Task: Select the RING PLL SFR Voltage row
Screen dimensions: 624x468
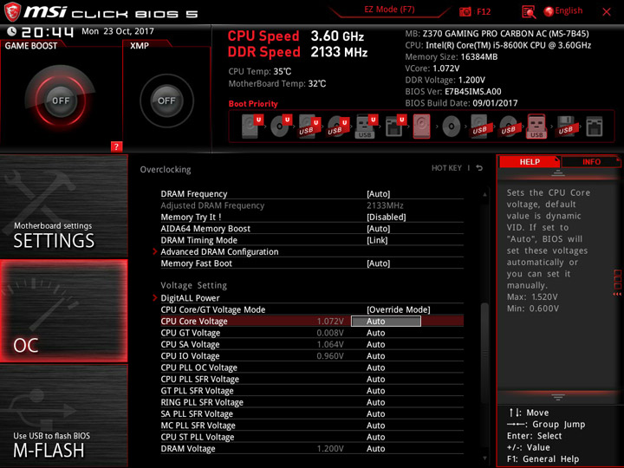Action: pyautogui.click(x=312, y=402)
